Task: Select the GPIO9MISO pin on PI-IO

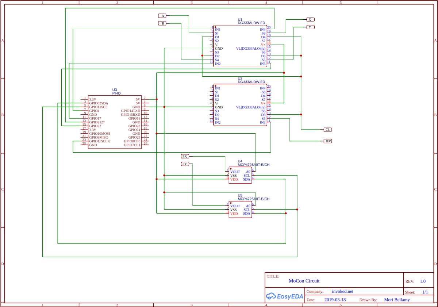Action: 99,137
